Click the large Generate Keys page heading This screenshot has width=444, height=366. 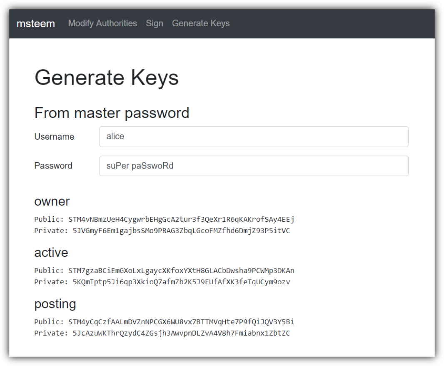pos(107,78)
